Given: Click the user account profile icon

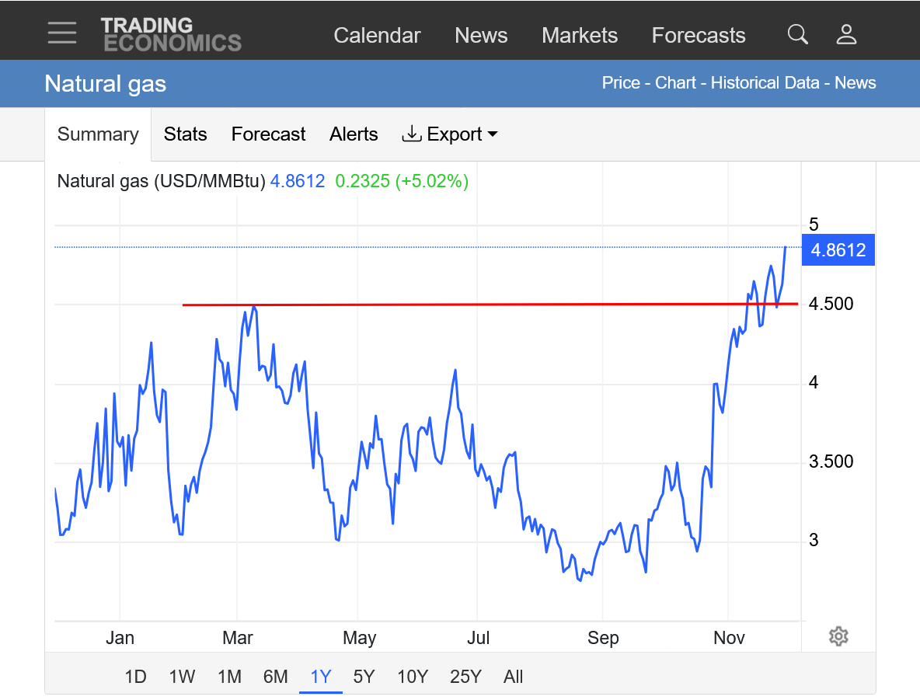Looking at the screenshot, I should pyautogui.click(x=846, y=34).
